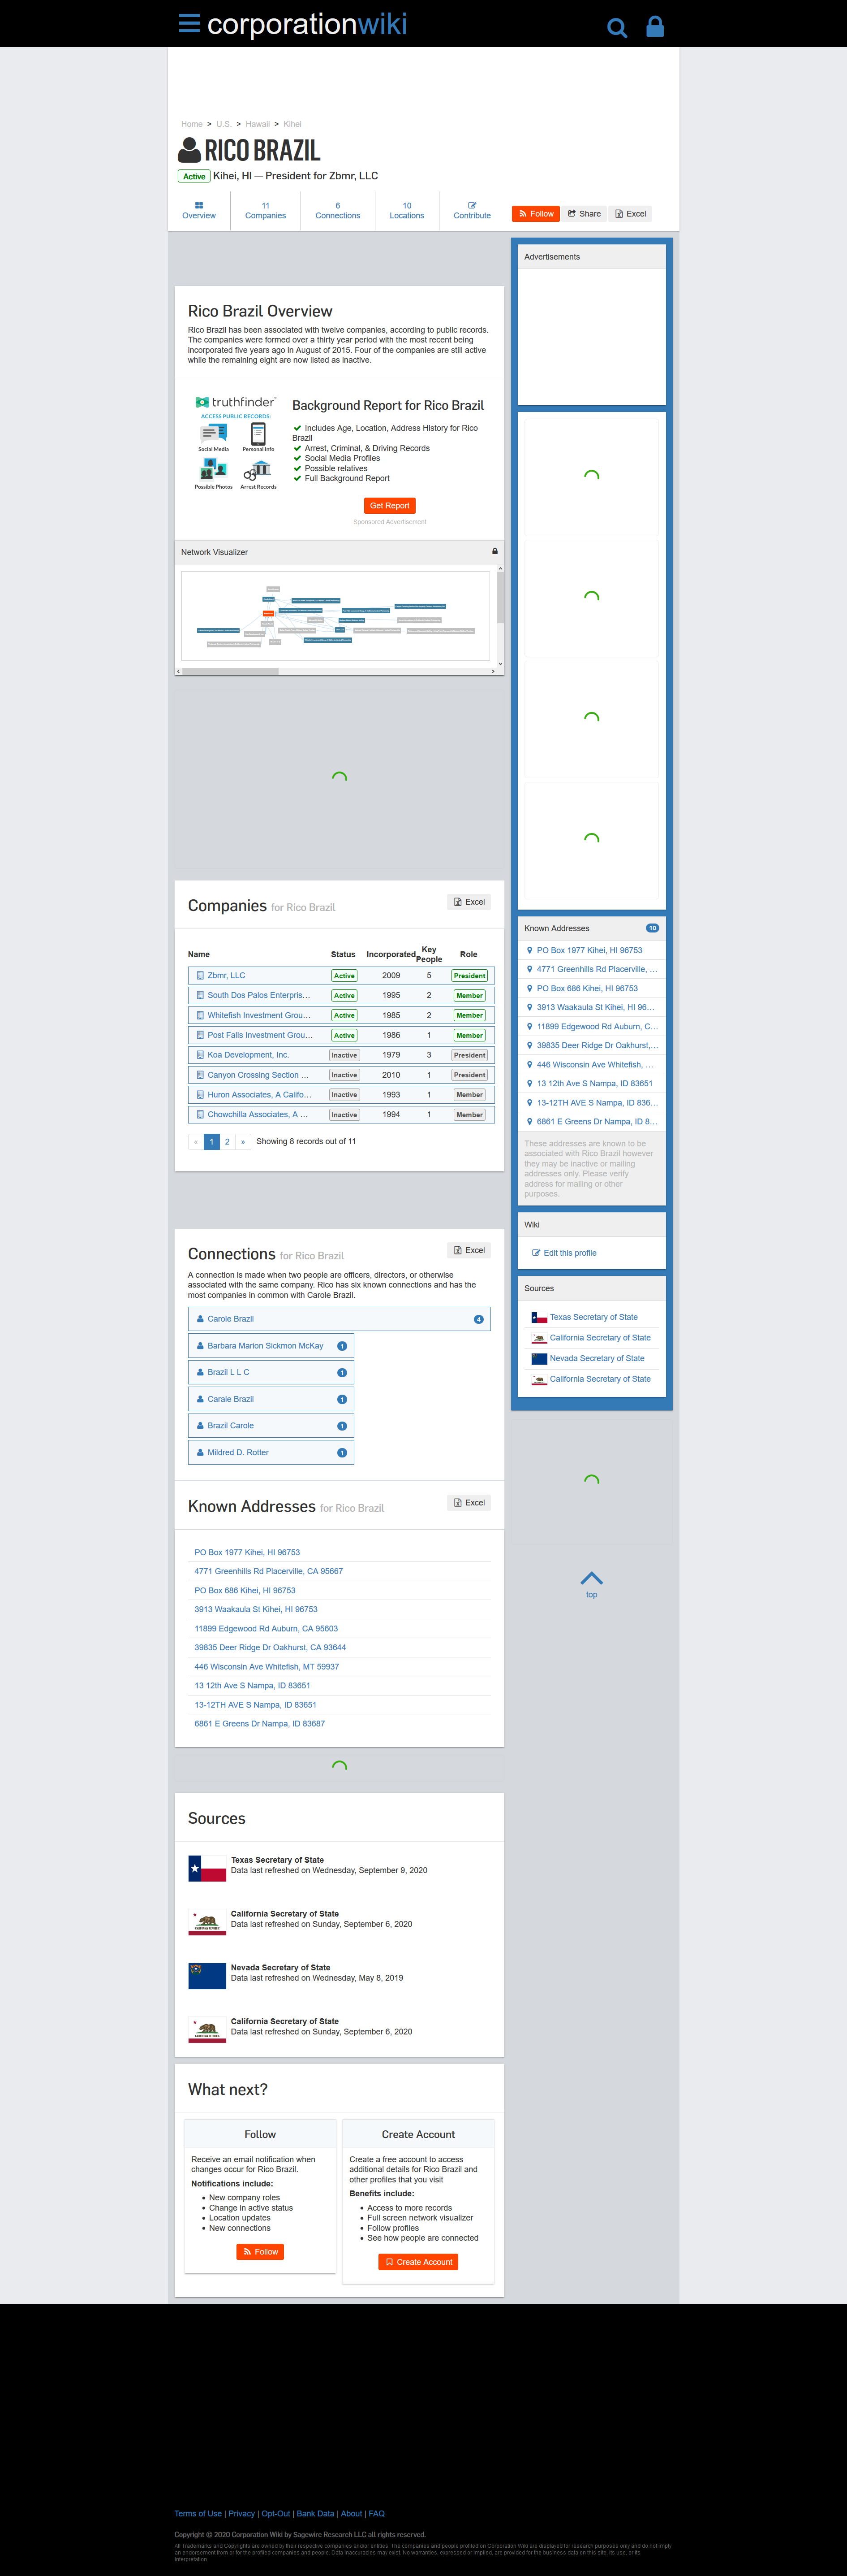This screenshot has width=847, height=2576.
Task: Open Texas Secretary of State sidebar source
Action: coord(593,1317)
